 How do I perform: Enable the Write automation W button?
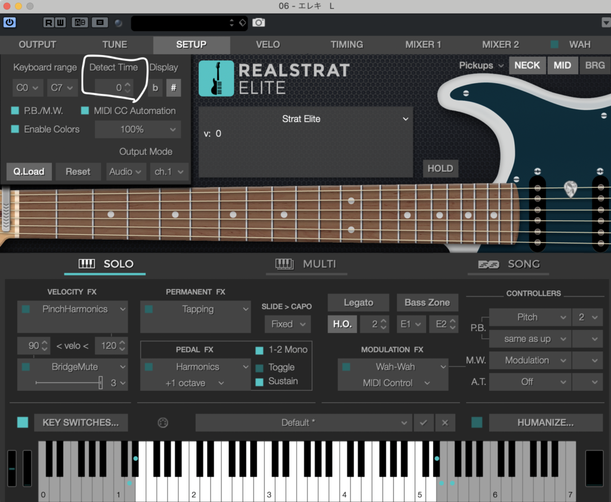point(60,23)
